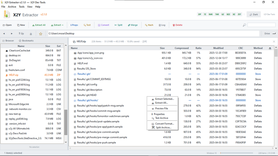Select the Split toolbar tool
The height and width of the screenshot is (156, 278).
(x=118, y=25)
